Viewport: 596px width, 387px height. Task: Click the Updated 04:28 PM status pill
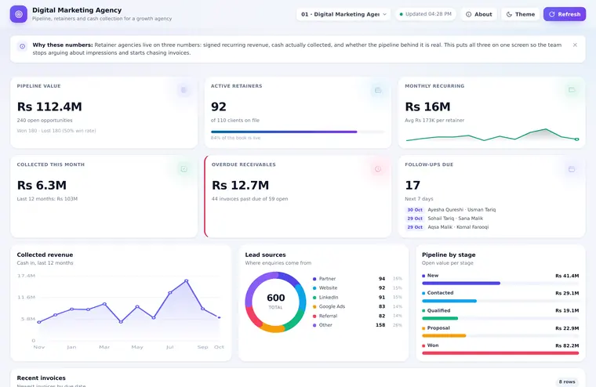(x=425, y=14)
